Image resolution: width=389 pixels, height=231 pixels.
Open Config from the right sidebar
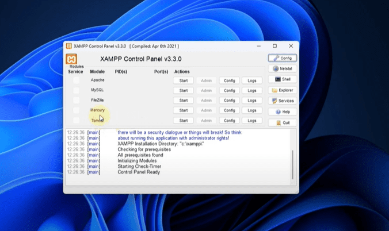(x=283, y=58)
